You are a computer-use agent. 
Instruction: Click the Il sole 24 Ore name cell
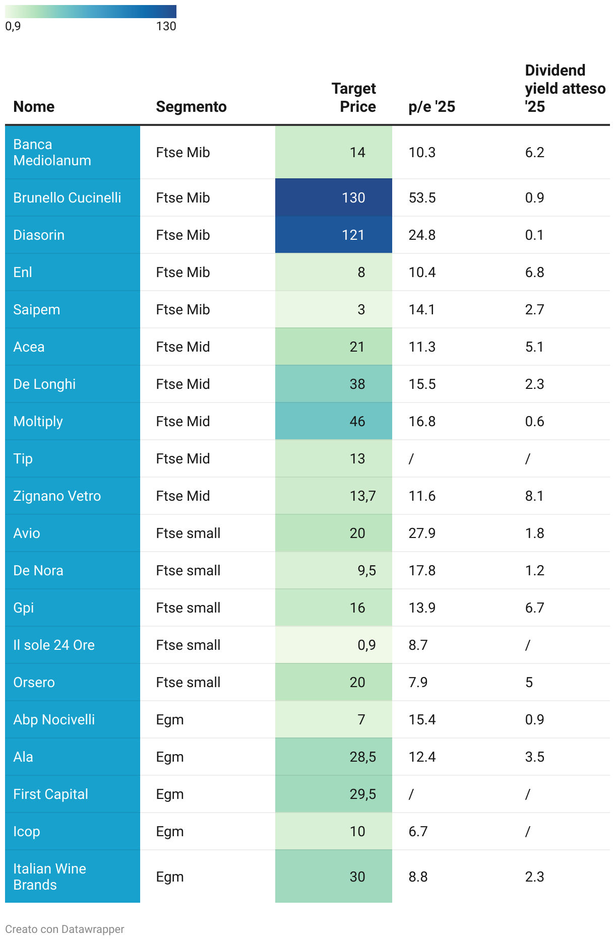pos(54,645)
